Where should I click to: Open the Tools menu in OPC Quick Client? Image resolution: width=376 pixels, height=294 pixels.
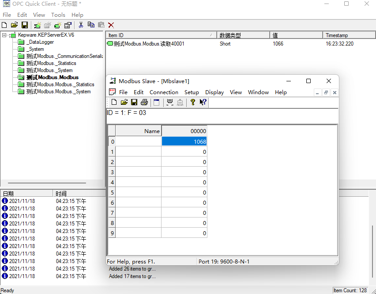(x=58, y=15)
